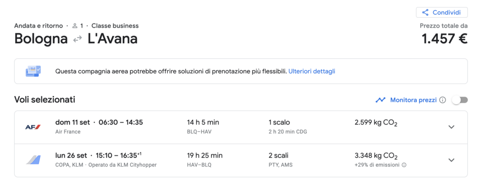The image size is (482, 183).
Task: Click the Air France airline logo
Action: coord(33,127)
